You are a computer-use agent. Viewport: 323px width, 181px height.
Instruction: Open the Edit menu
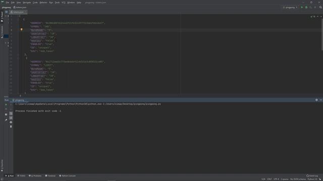click(13, 3)
